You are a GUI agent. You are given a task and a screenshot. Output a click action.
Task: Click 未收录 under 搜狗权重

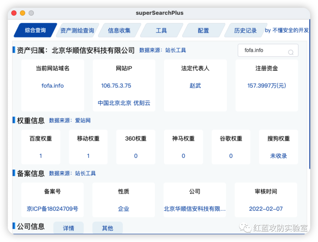coord(279,156)
